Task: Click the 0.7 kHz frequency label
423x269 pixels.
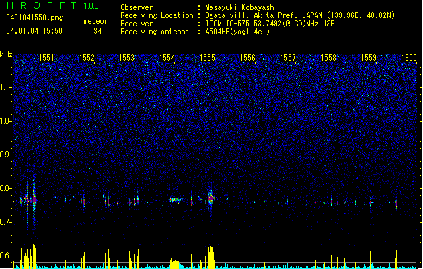Action: (6, 222)
